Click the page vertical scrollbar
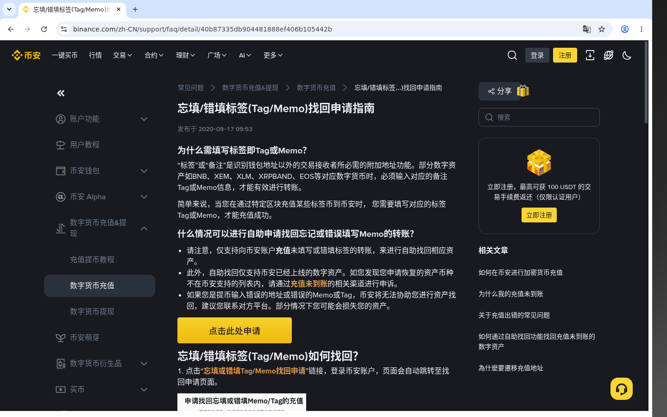The image size is (667, 417). [646, 82]
